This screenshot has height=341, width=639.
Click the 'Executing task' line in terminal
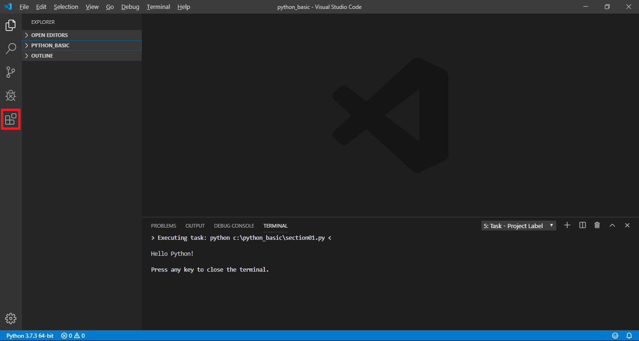coord(241,238)
